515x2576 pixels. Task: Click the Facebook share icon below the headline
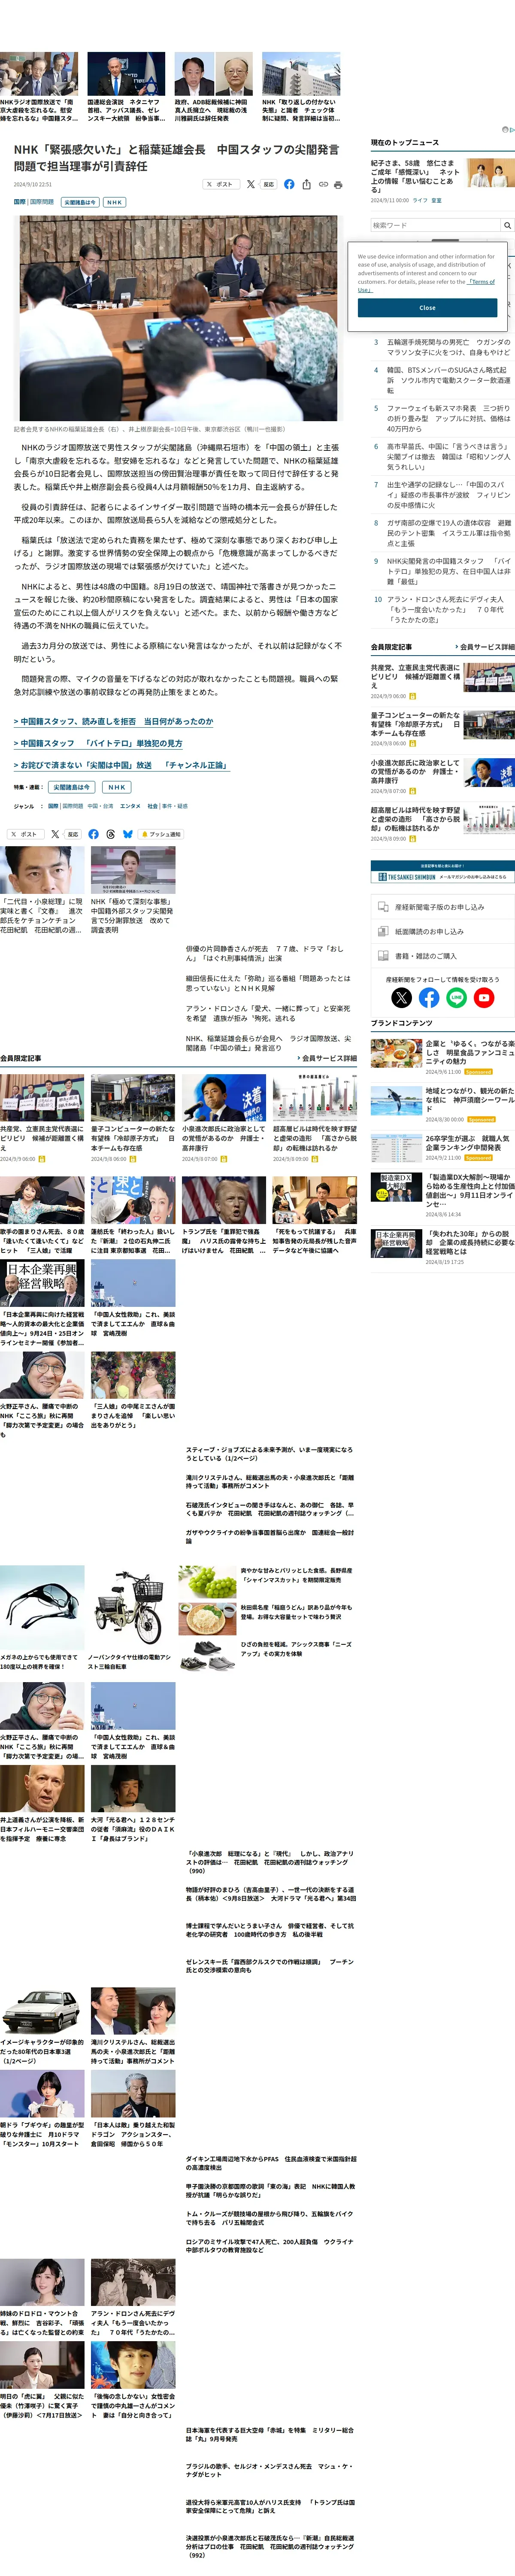tap(289, 184)
